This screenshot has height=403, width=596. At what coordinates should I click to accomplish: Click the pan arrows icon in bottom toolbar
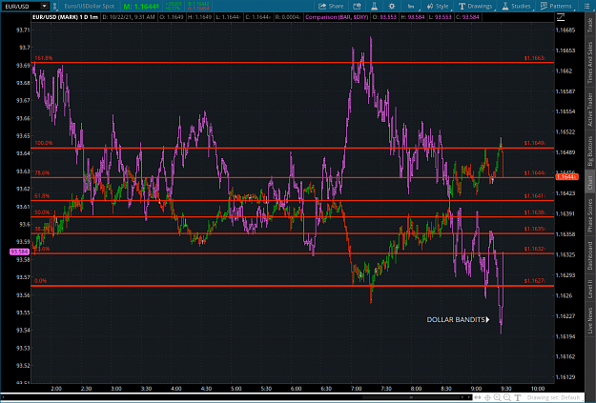[x=478, y=397]
